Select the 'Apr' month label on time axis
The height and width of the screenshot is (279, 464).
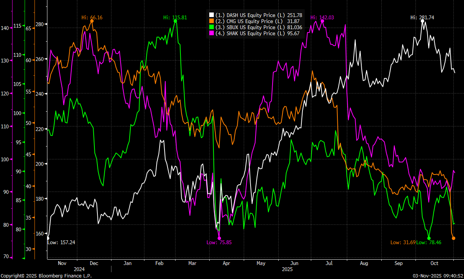tap(226, 263)
